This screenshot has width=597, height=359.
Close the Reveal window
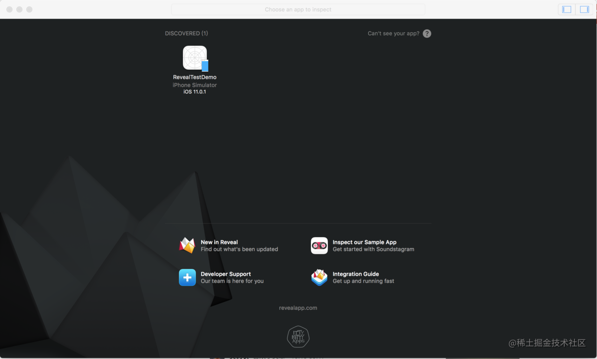pos(9,9)
